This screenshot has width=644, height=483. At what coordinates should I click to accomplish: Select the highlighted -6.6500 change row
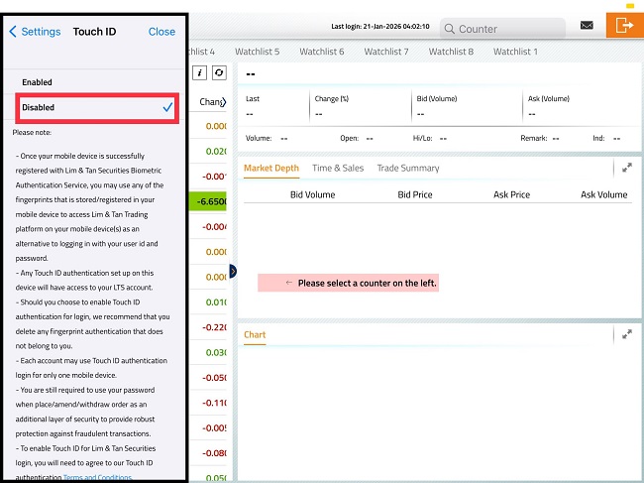coord(213,201)
